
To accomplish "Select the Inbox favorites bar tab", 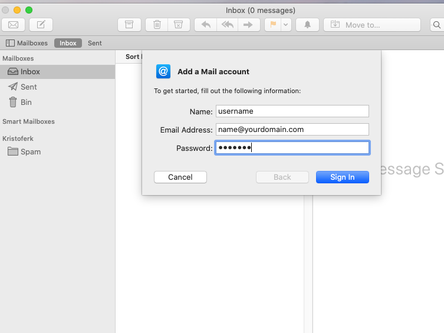I will tap(68, 43).
